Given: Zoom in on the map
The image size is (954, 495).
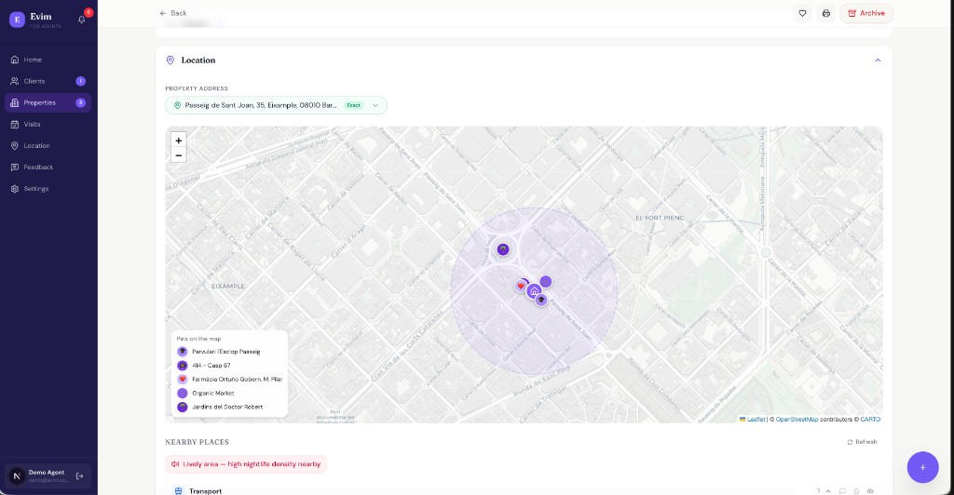Looking at the screenshot, I should pyautogui.click(x=178, y=140).
